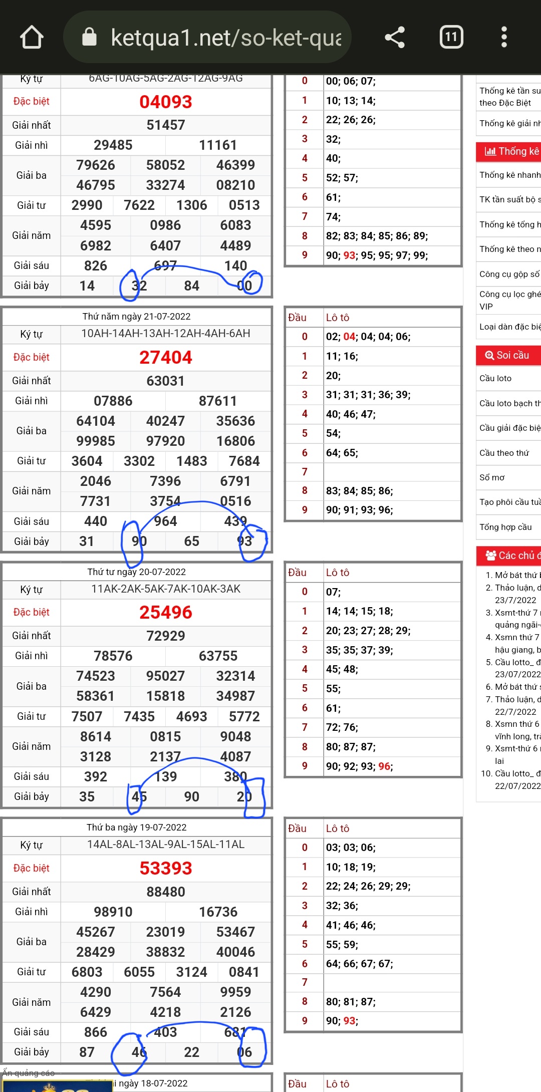Select special prize number 04093
Screen dimensions: 541x1092
[166, 102]
